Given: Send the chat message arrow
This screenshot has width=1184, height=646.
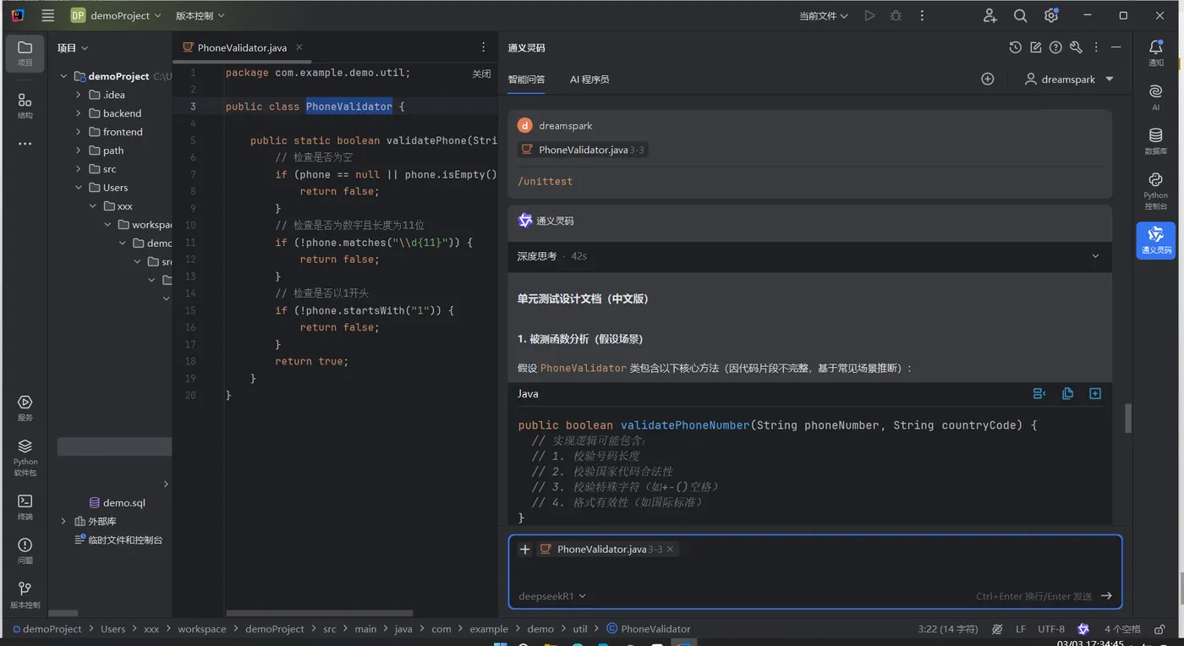Looking at the screenshot, I should click(1106, 596).
